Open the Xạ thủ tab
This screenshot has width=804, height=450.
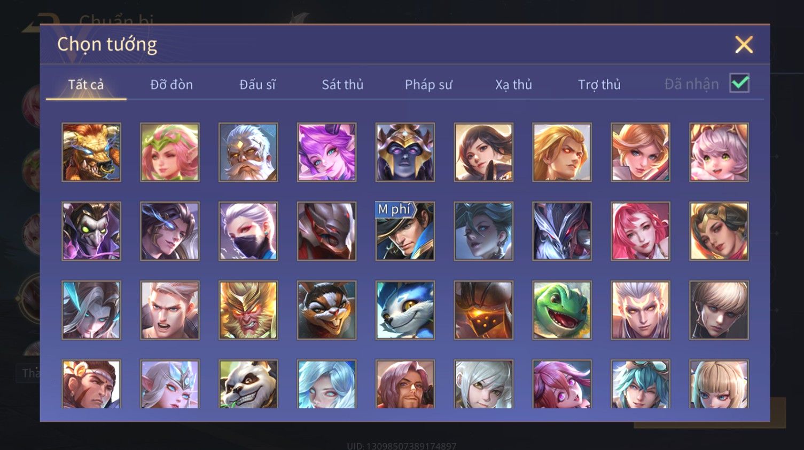513,84
